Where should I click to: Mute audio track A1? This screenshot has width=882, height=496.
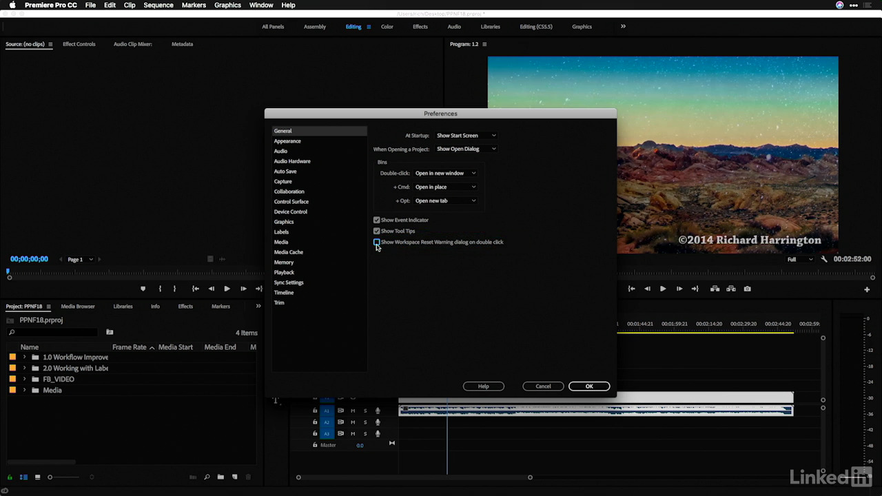click(x=353, y=411)
